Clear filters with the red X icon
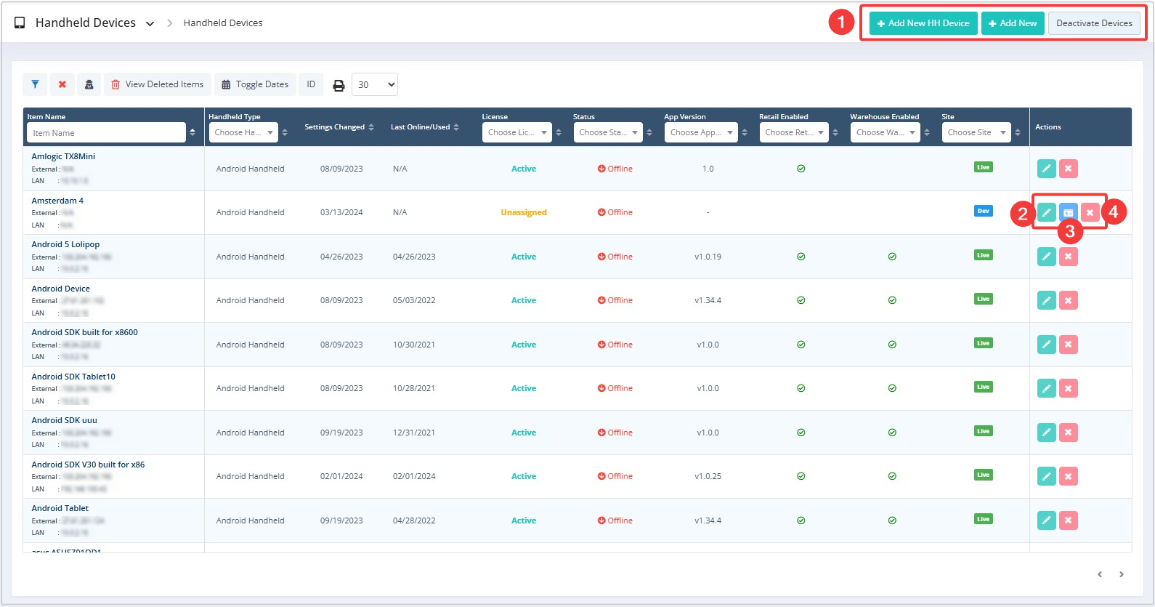 pos(62,84)
